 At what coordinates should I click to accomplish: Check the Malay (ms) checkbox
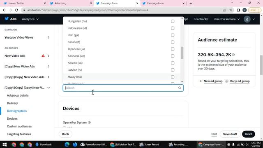click(173, 77)
